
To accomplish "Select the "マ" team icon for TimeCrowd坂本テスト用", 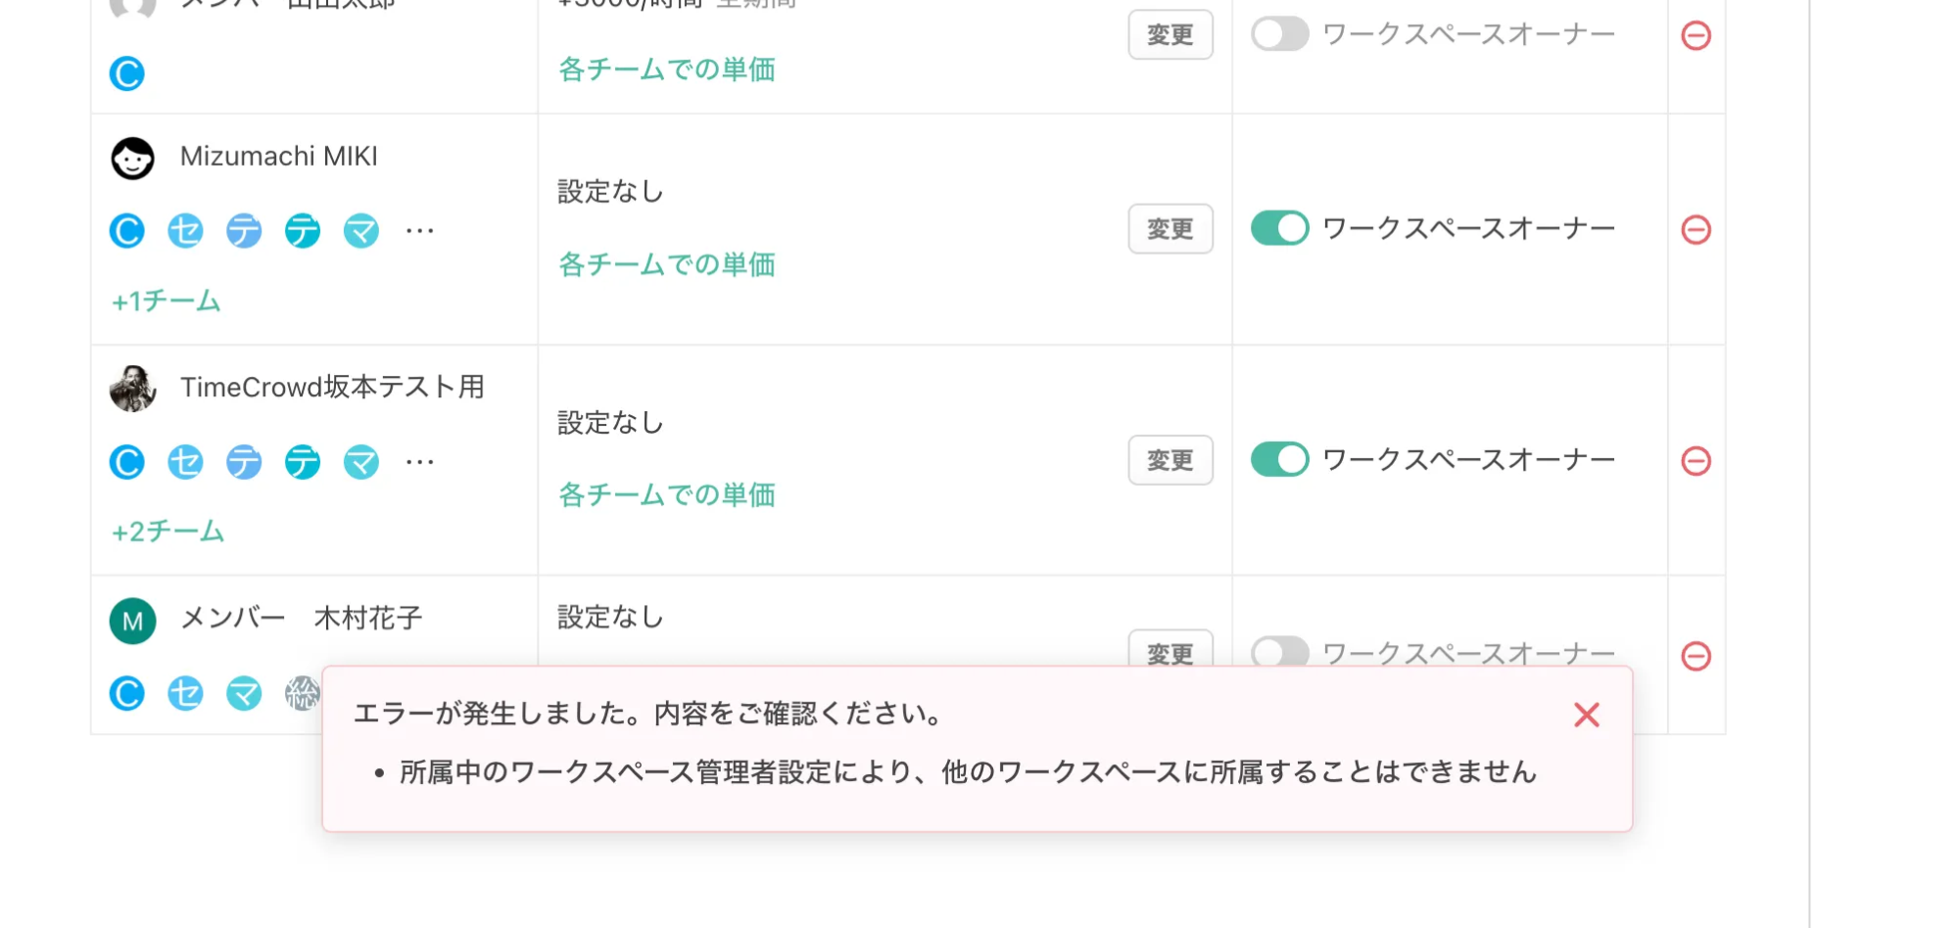I will pos(360,461).
